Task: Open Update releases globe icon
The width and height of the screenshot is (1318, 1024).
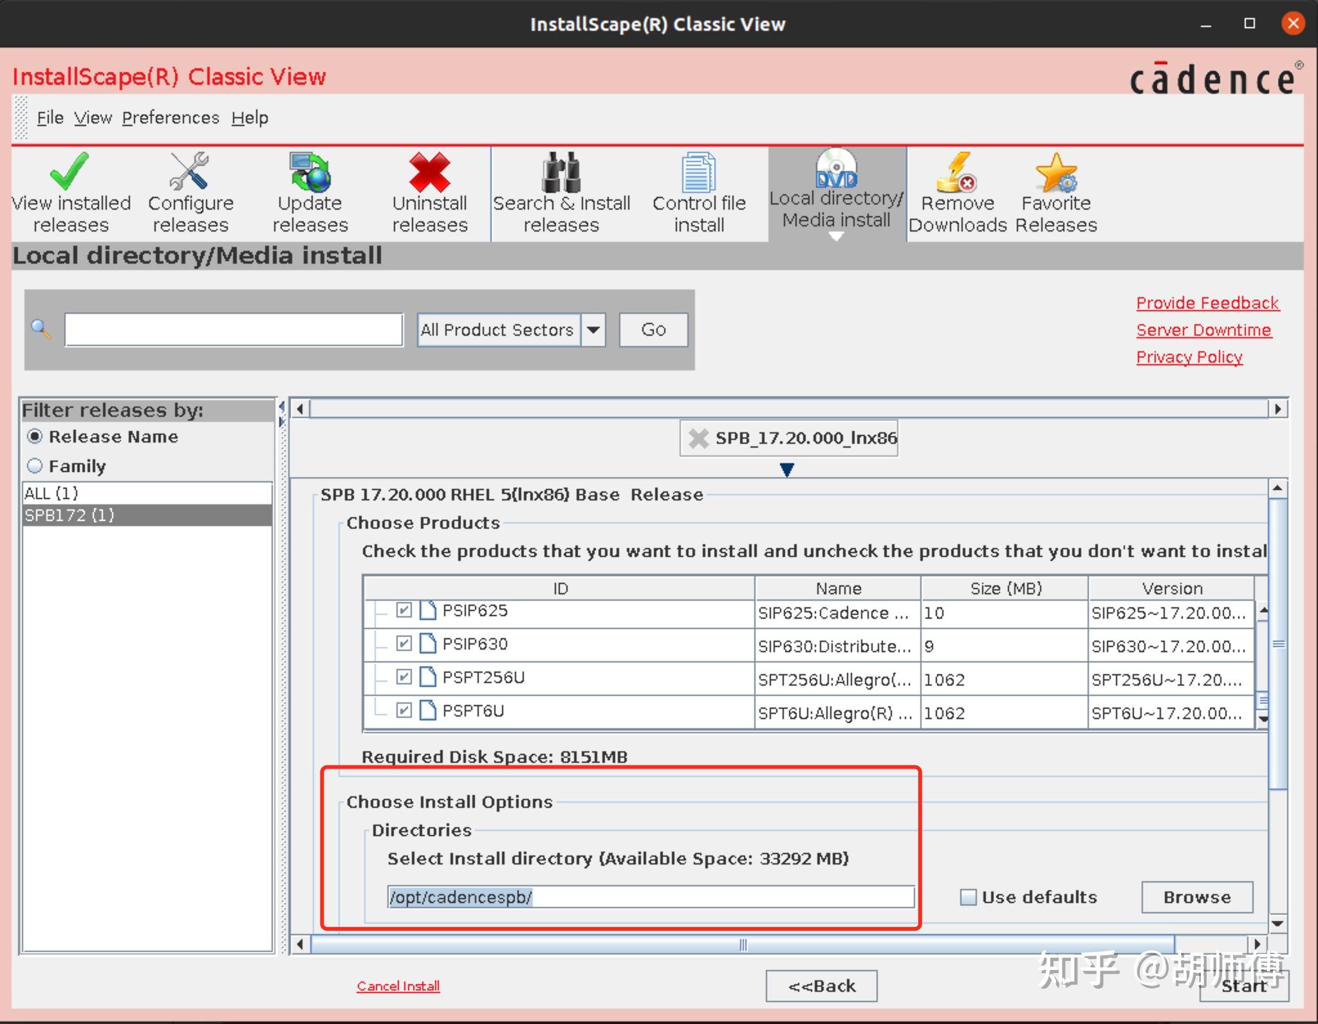Action: tap(310, 172)
